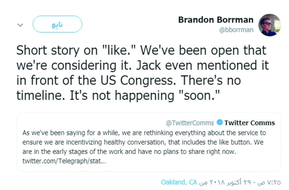Image resolution: width=289 pixels, height=190 pixels.
Task: Click the Oakland, CA location link
Action: click(x=179, y=182)
